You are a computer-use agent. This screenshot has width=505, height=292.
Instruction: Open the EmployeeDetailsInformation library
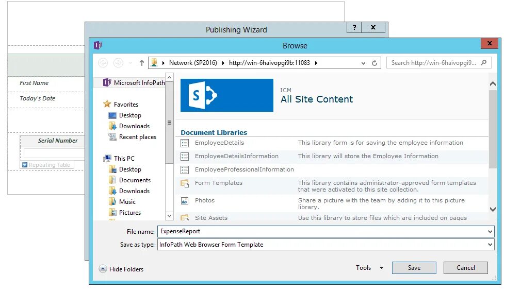pos(236,156)
